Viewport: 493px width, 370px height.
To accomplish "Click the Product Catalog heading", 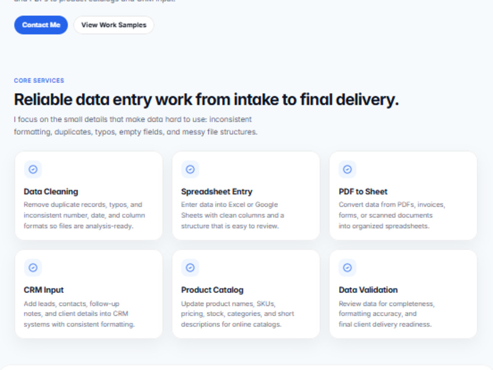I will [212, 290].
